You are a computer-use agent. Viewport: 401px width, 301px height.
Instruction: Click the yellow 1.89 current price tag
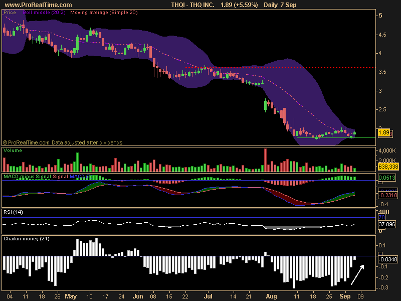[384, 132]
